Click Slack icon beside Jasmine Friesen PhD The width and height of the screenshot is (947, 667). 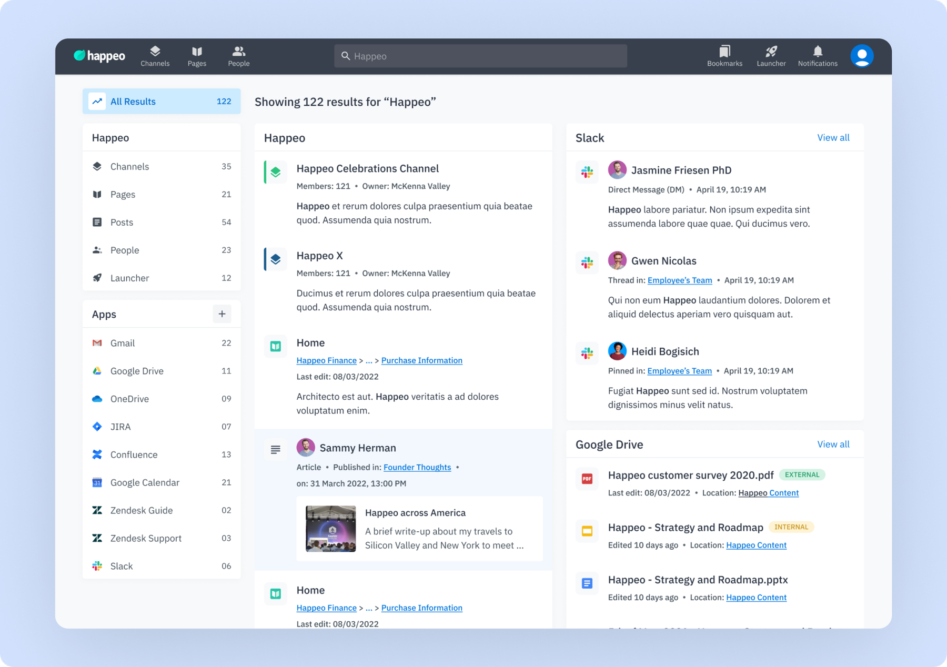tap(587, 172)
